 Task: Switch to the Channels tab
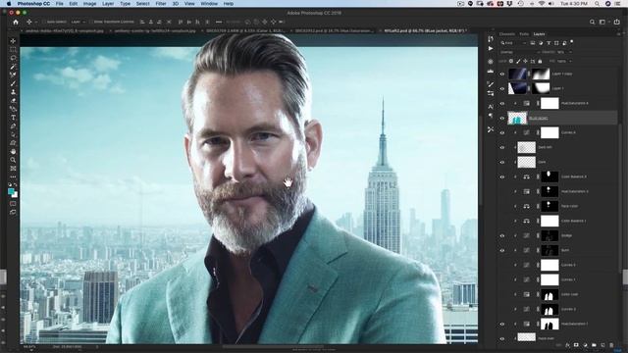[x=507, y=34]
